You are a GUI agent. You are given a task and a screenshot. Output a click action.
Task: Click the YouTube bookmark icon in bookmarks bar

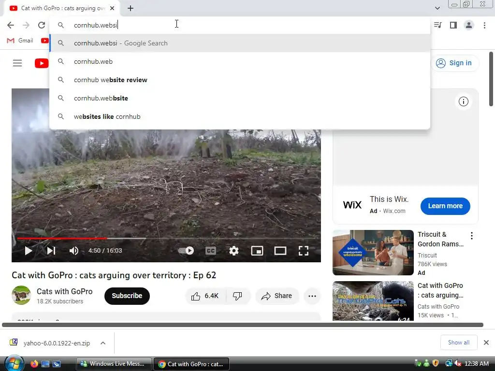tap(45, 41)
